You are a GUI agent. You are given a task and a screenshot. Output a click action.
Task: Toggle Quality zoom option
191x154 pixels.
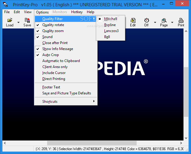point(66,31)
